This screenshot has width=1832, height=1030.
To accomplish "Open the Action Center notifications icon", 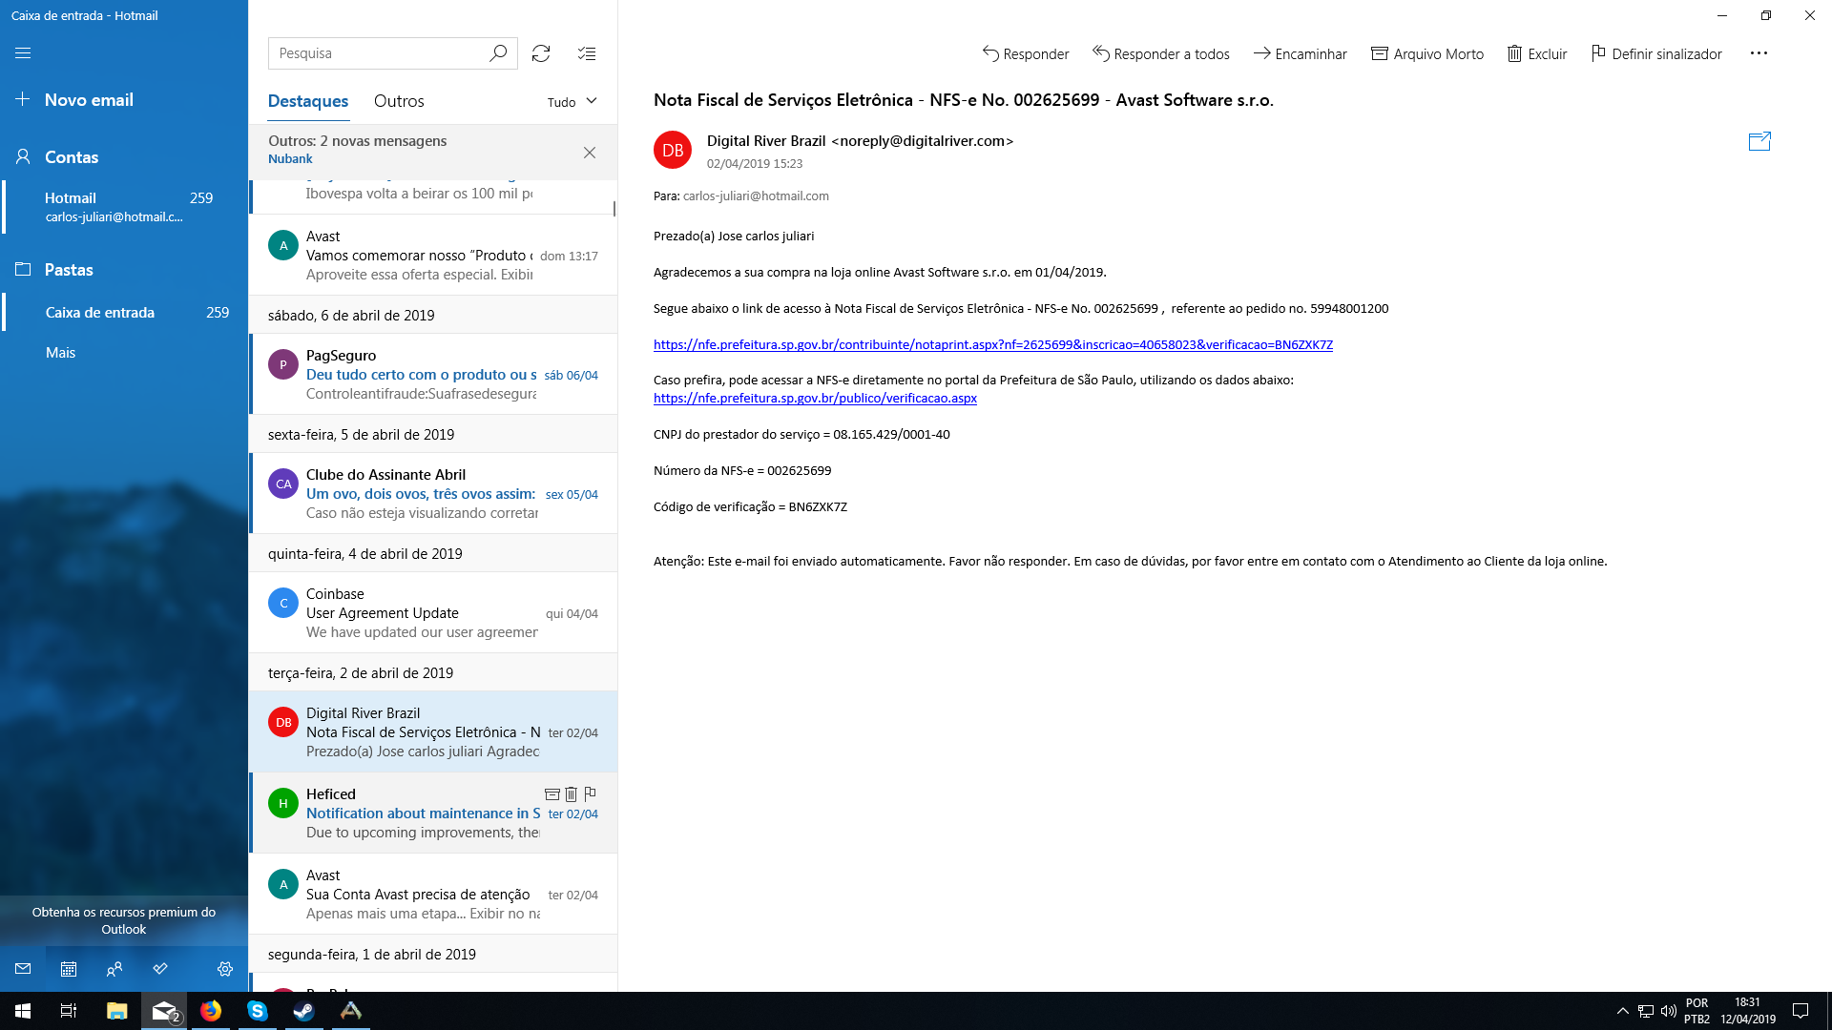I will [1801, 1011].
